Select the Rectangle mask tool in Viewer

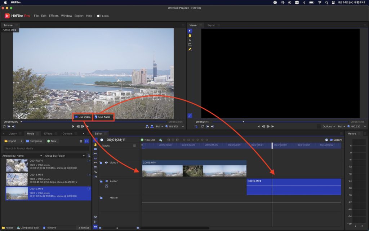click(190, 45)
